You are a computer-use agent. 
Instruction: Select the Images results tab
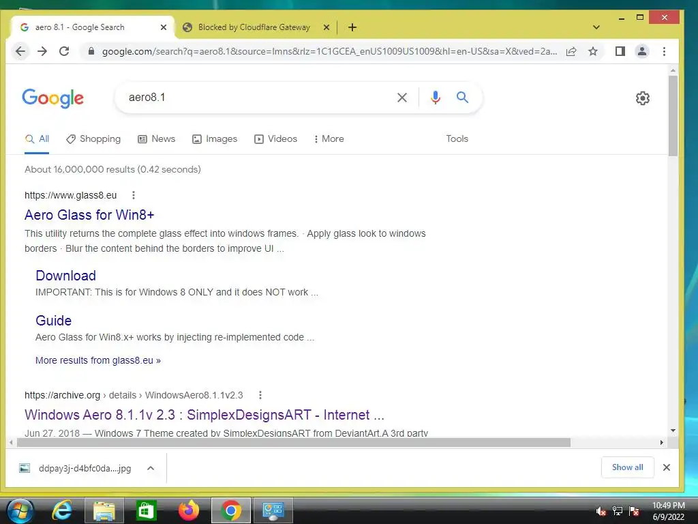[215, 139]
